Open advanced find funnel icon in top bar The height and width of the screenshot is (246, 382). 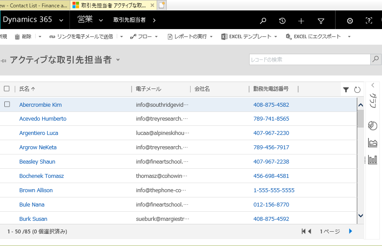(321, 21)
